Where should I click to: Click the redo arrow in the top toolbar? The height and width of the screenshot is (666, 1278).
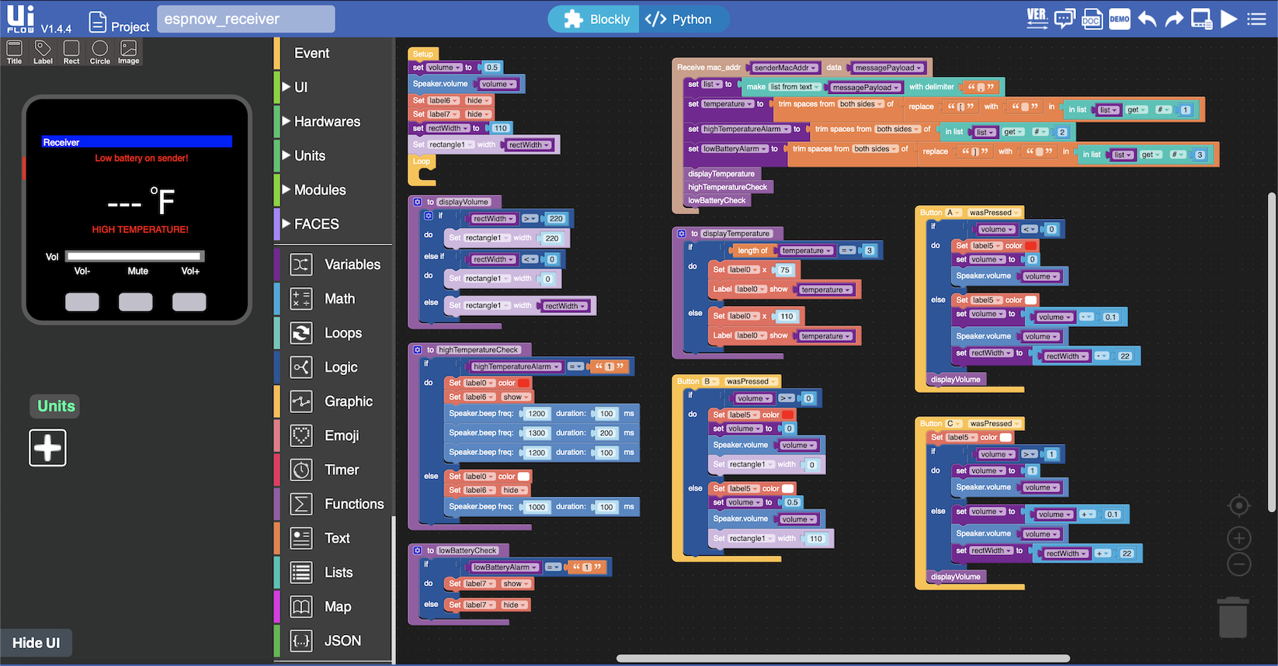(x=1174, y=19)
